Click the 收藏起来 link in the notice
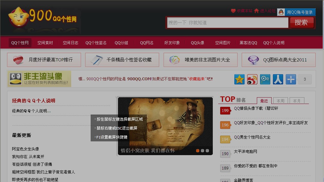The image size is (324, 182). [x=196, y=79]
